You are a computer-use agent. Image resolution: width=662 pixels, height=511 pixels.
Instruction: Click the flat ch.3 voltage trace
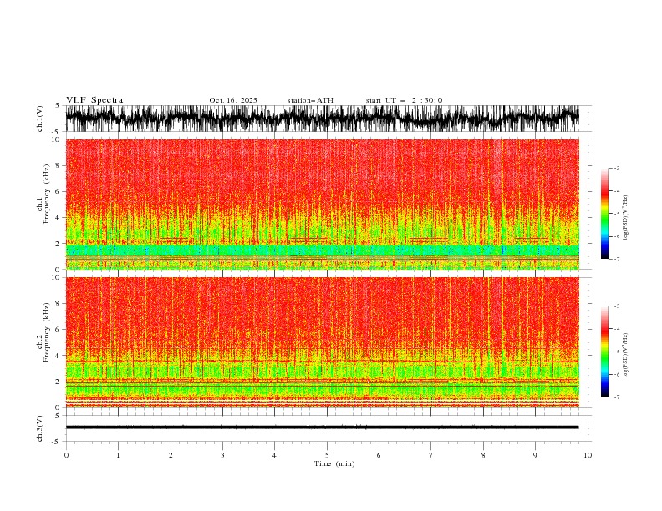(x=322, y=428)
